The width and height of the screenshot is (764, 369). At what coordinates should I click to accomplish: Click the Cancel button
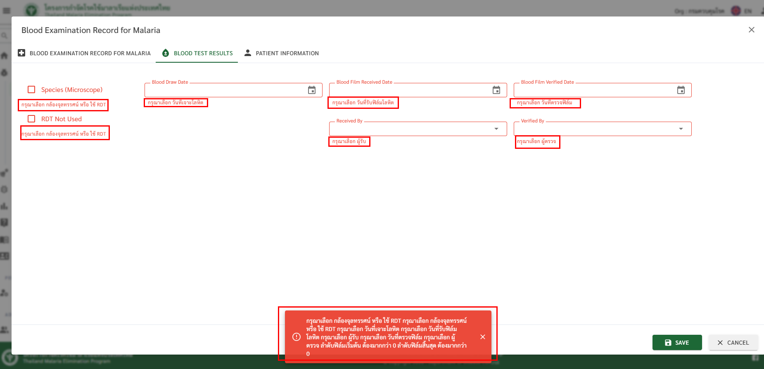point(733,343)
